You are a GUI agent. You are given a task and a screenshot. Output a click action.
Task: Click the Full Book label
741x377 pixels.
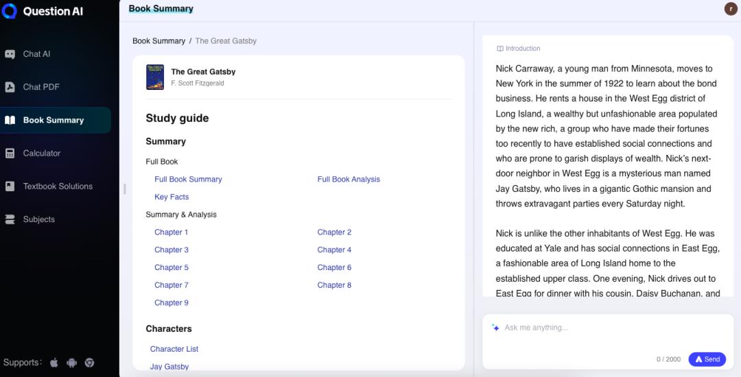pos(162,161)
